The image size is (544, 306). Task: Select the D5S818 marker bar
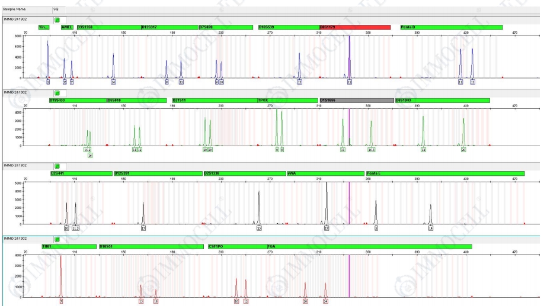137,101
